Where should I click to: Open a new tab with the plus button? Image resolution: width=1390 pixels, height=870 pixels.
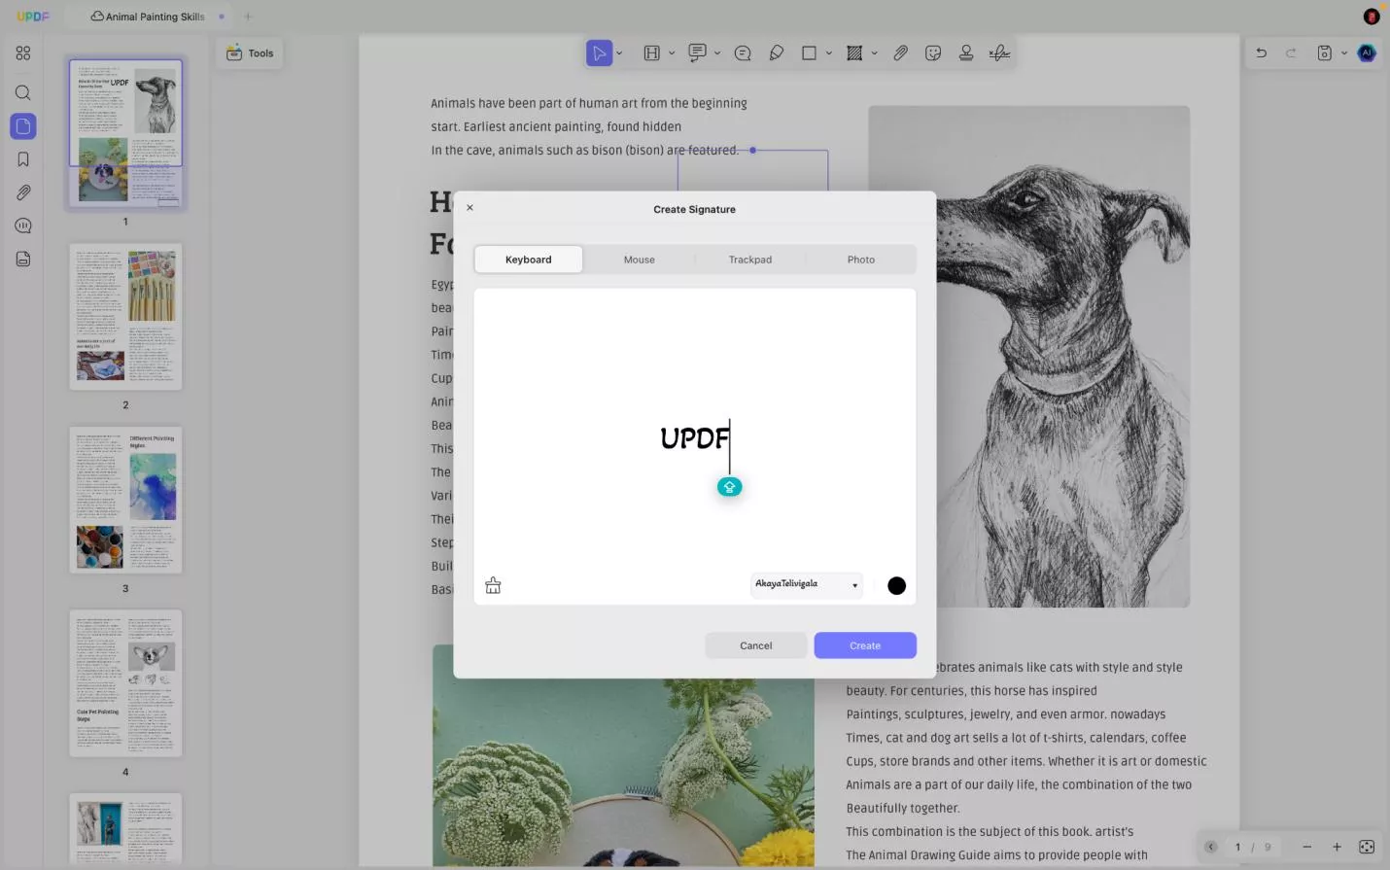click(x=248, y=17)
